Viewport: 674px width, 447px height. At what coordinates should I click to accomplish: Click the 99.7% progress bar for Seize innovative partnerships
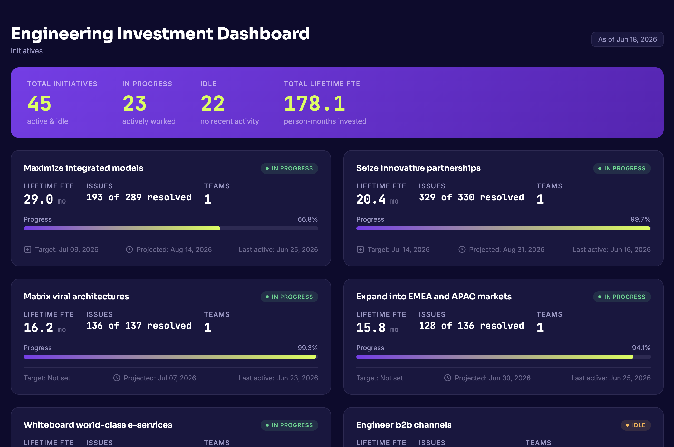click(x=503, y=228)
